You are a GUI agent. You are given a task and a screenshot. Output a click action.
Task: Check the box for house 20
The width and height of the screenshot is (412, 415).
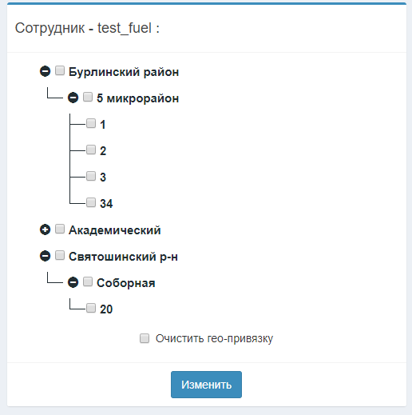point(91,308)
